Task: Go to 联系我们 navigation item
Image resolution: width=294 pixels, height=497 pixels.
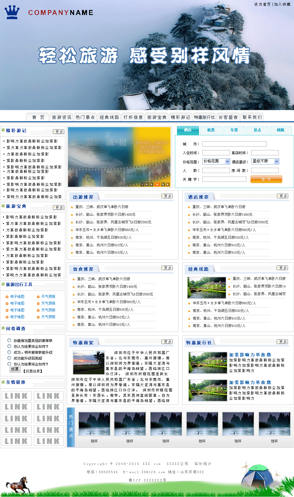Action: pos(252,117)
